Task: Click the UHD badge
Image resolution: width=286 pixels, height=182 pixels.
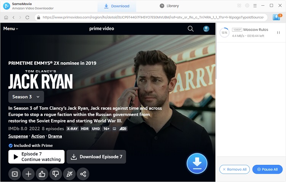Action: coord(96,129)
